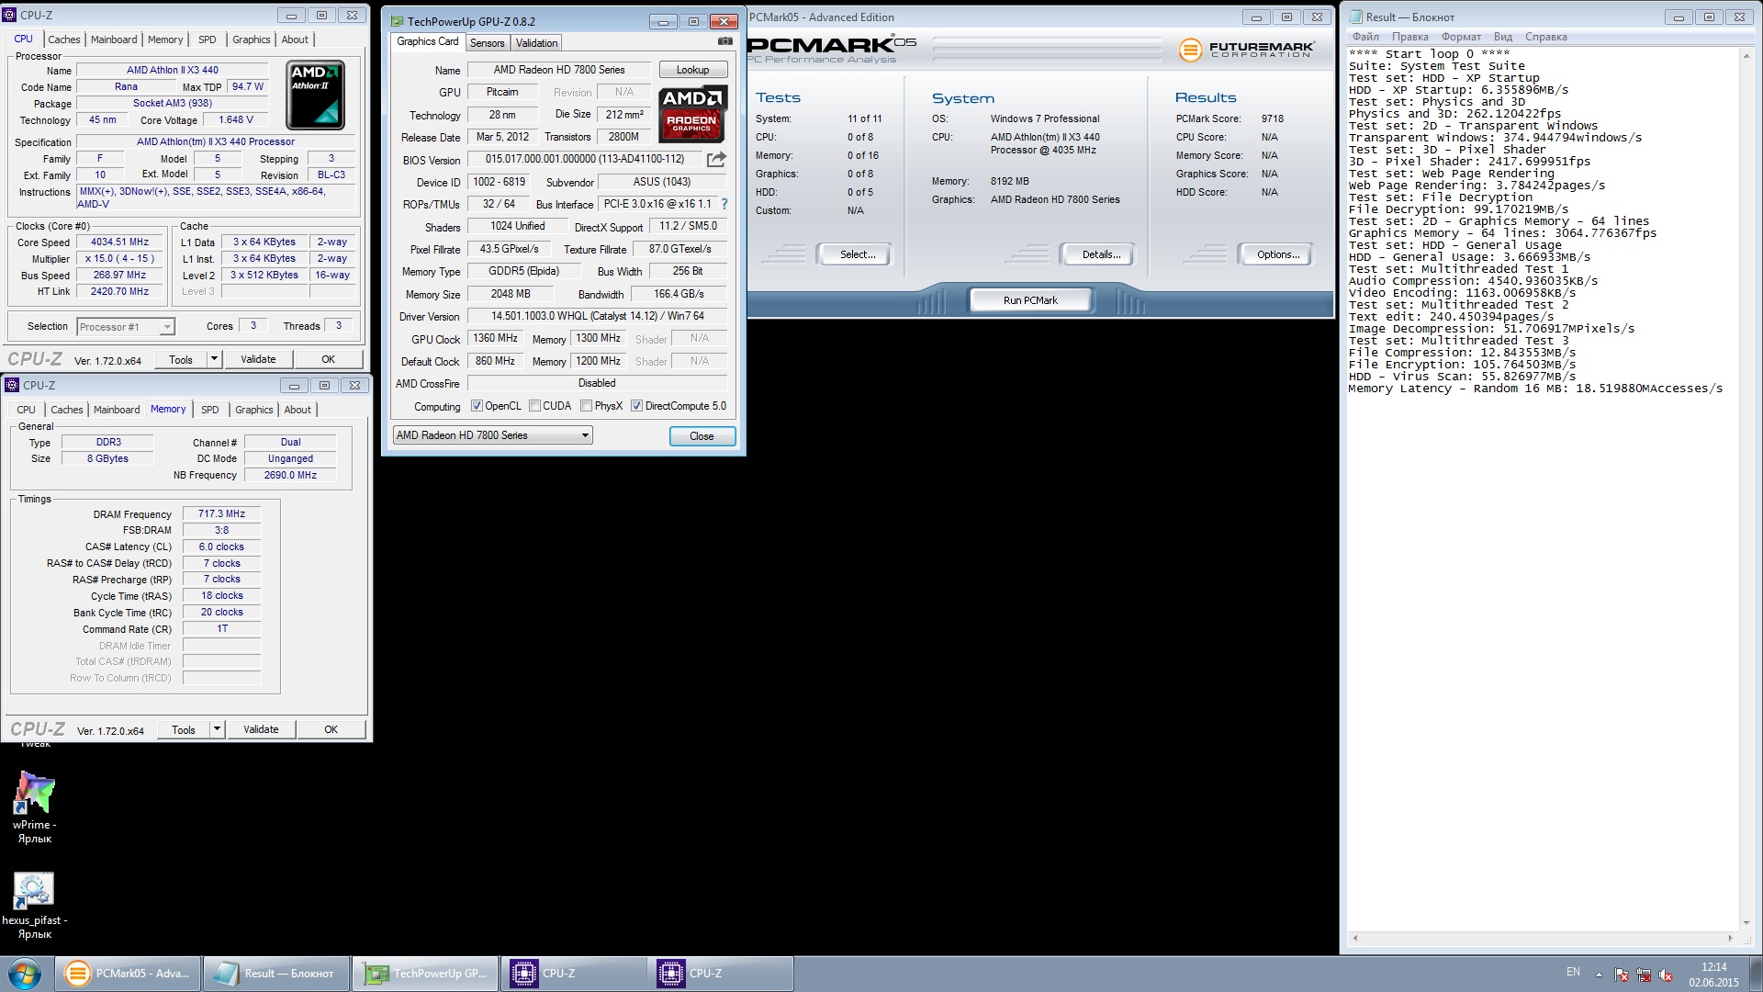
Task: Toggle the CUDA checkbox in GPU-Z
Action: [534, 406]
